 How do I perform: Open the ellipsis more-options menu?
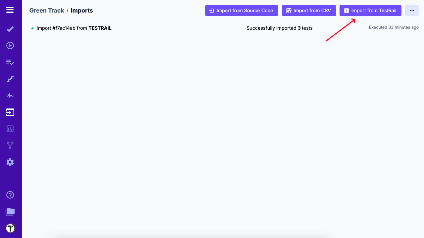click(x=412, y=10)
